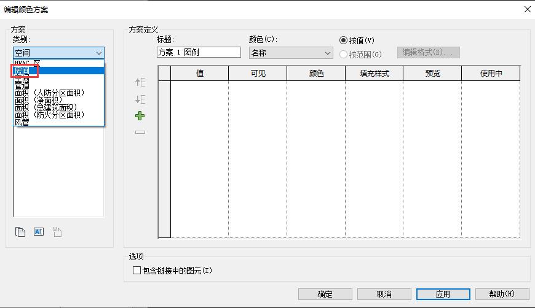This screenshot has height=308, width=535.
Task: Click the 值 column header
Action: click(x=200, y=73)
